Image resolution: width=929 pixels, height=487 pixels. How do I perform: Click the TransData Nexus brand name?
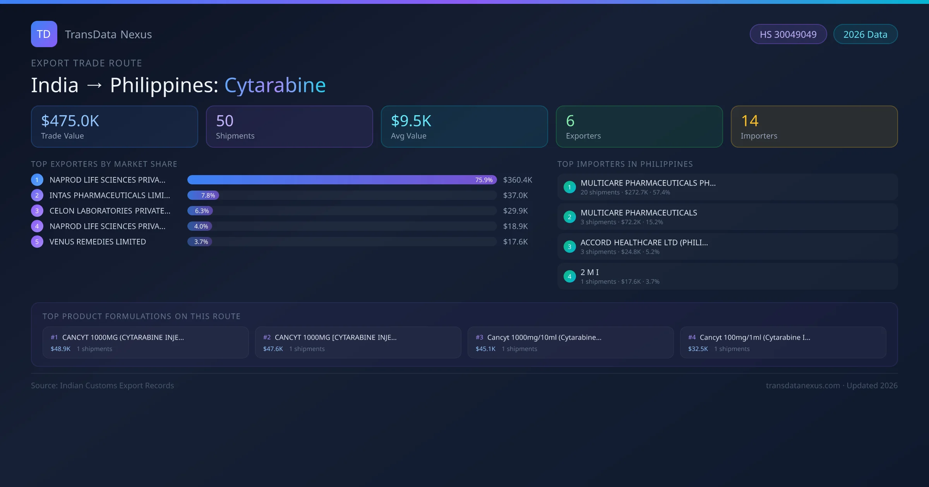108,34
